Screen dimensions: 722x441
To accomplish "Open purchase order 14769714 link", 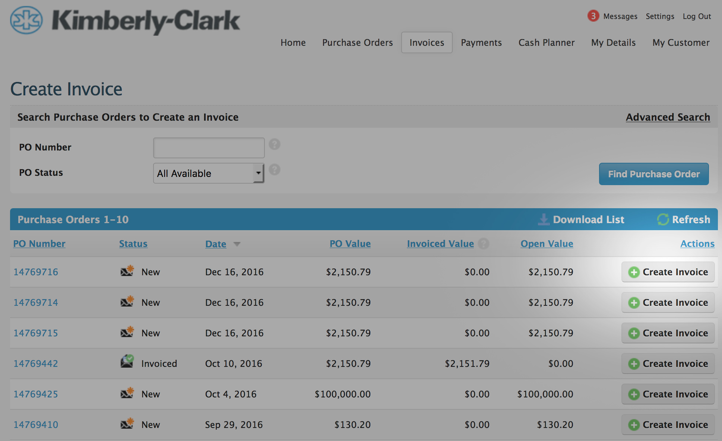I will [36, 303].
